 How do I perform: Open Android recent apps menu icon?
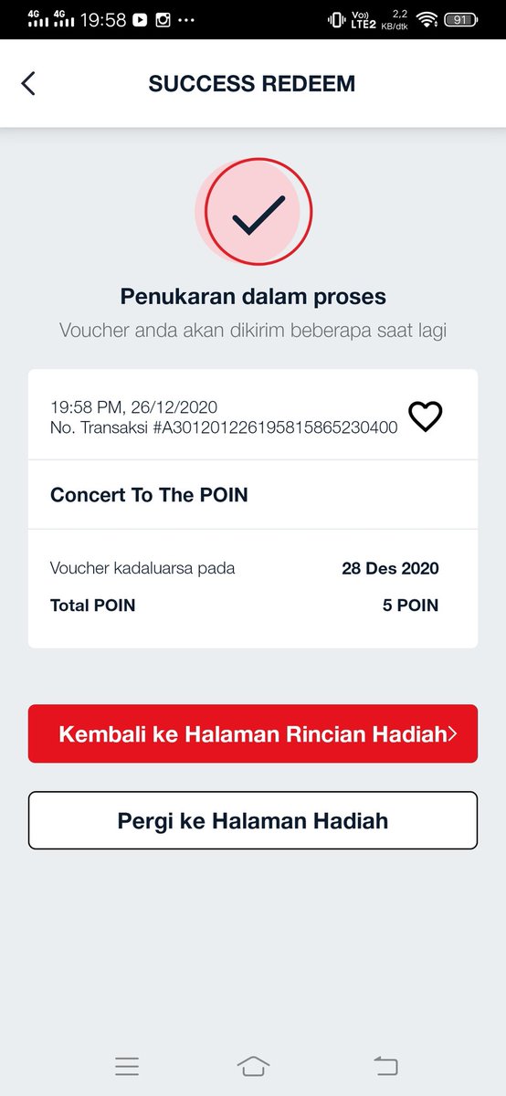(x=127, y=1065)
